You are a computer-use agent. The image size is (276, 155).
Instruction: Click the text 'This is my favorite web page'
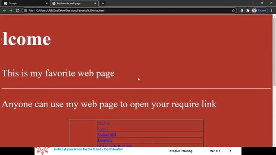(58, 73)
